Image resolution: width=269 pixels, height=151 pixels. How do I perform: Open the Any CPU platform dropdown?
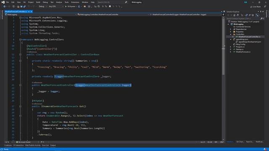[x=56, y=7]
